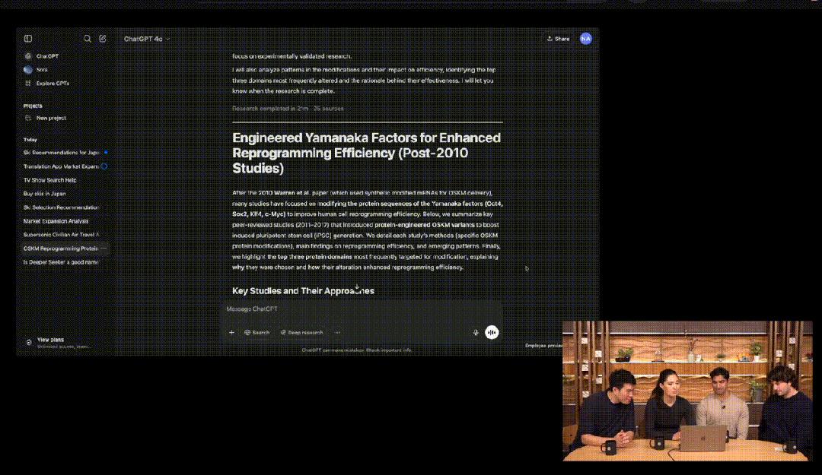Click Research completed in 21m sources line

[x=288, y=109]
